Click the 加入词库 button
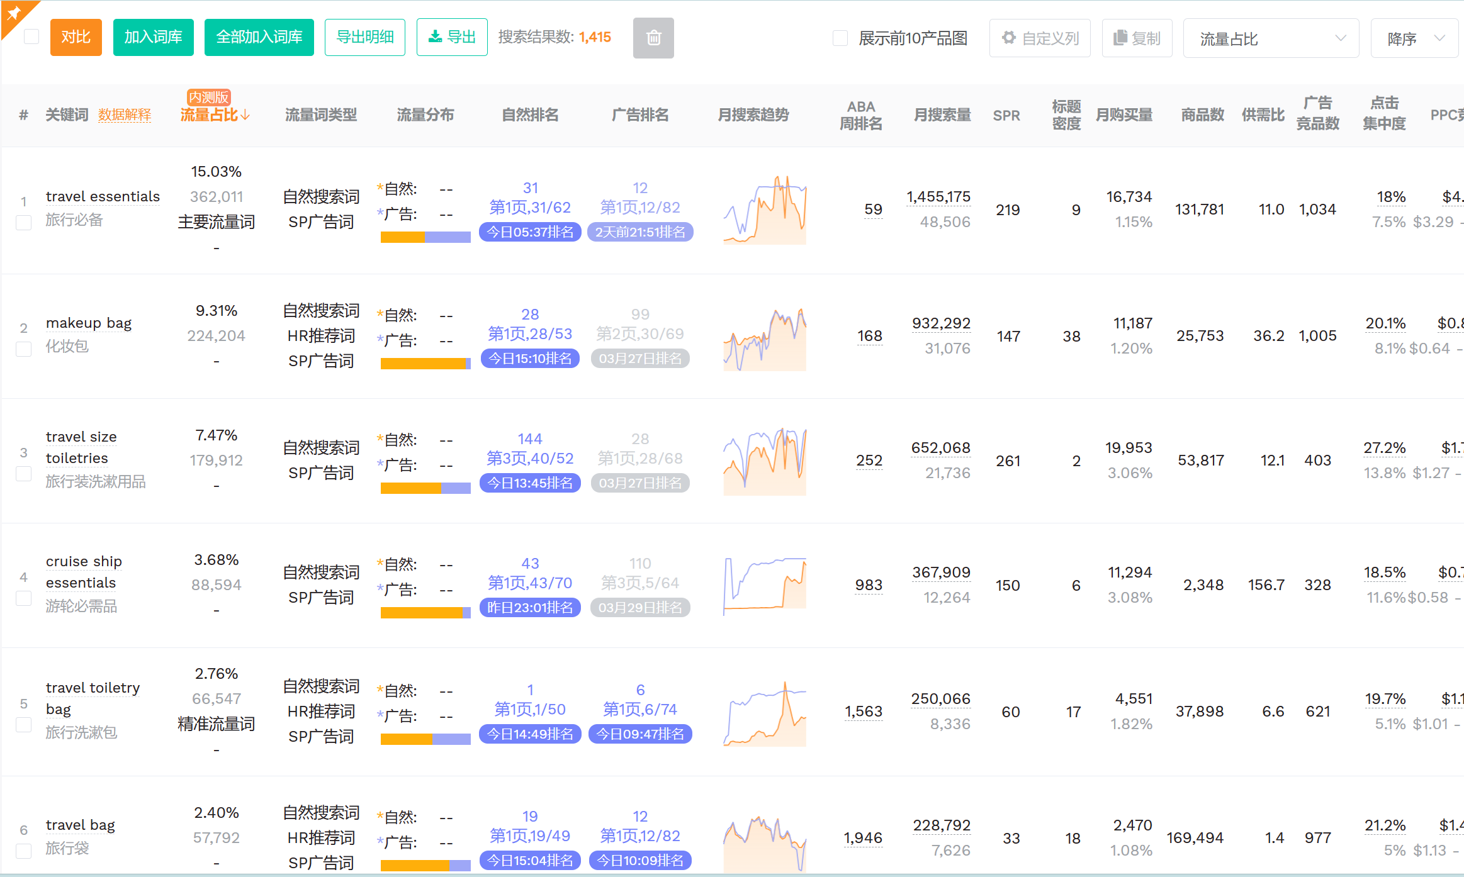The height and width of the screenshot is (877, 1464). [x=154, y=37]
